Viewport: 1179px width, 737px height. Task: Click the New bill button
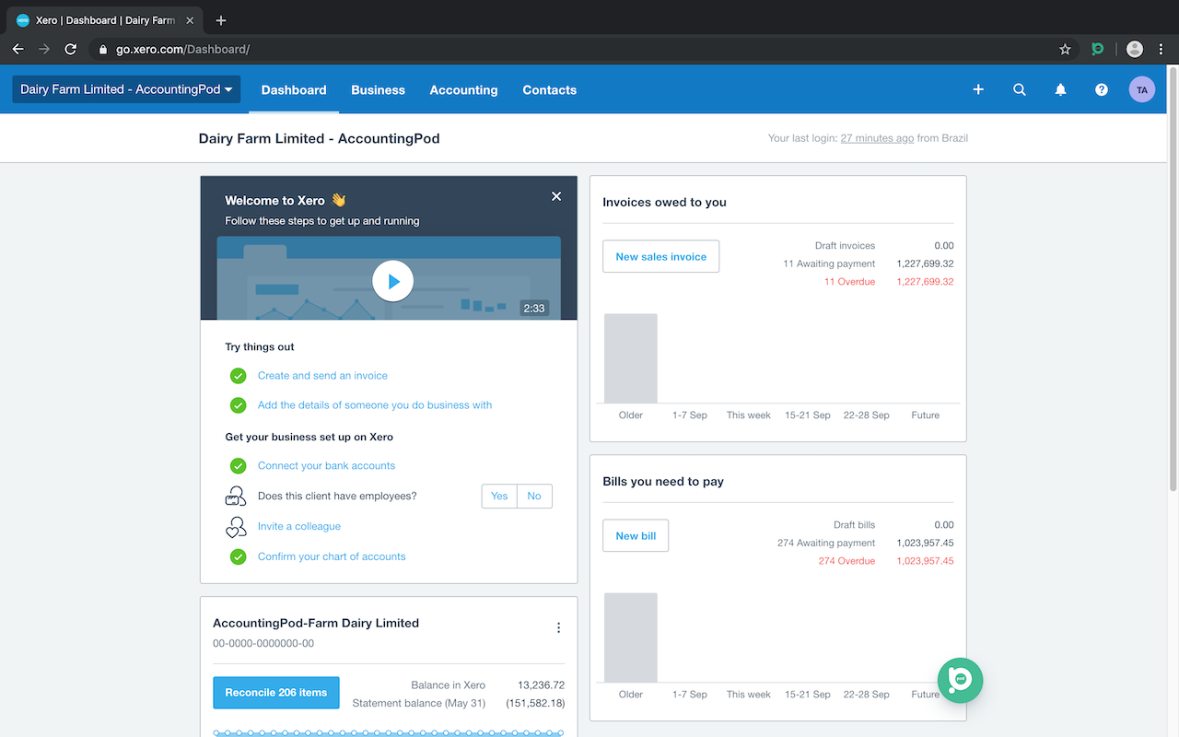[636, 535]
